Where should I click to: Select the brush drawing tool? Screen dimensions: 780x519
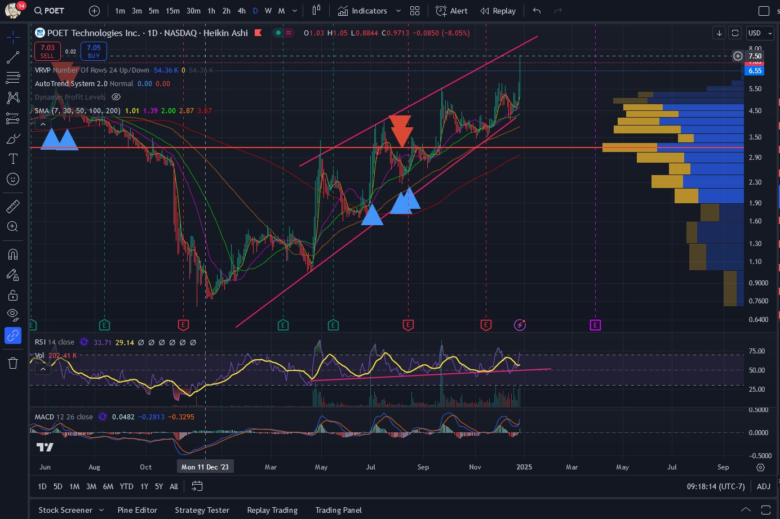point(13,138)
